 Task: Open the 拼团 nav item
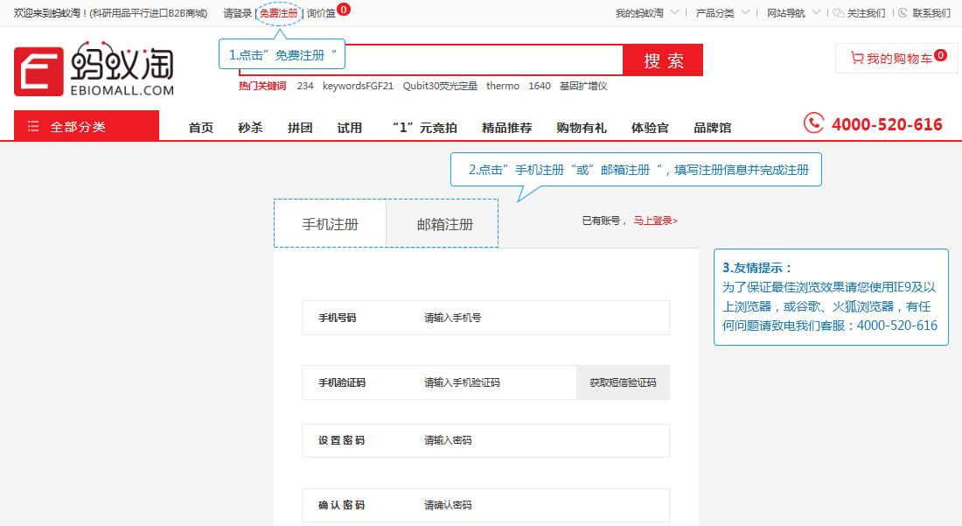[300, 128]
